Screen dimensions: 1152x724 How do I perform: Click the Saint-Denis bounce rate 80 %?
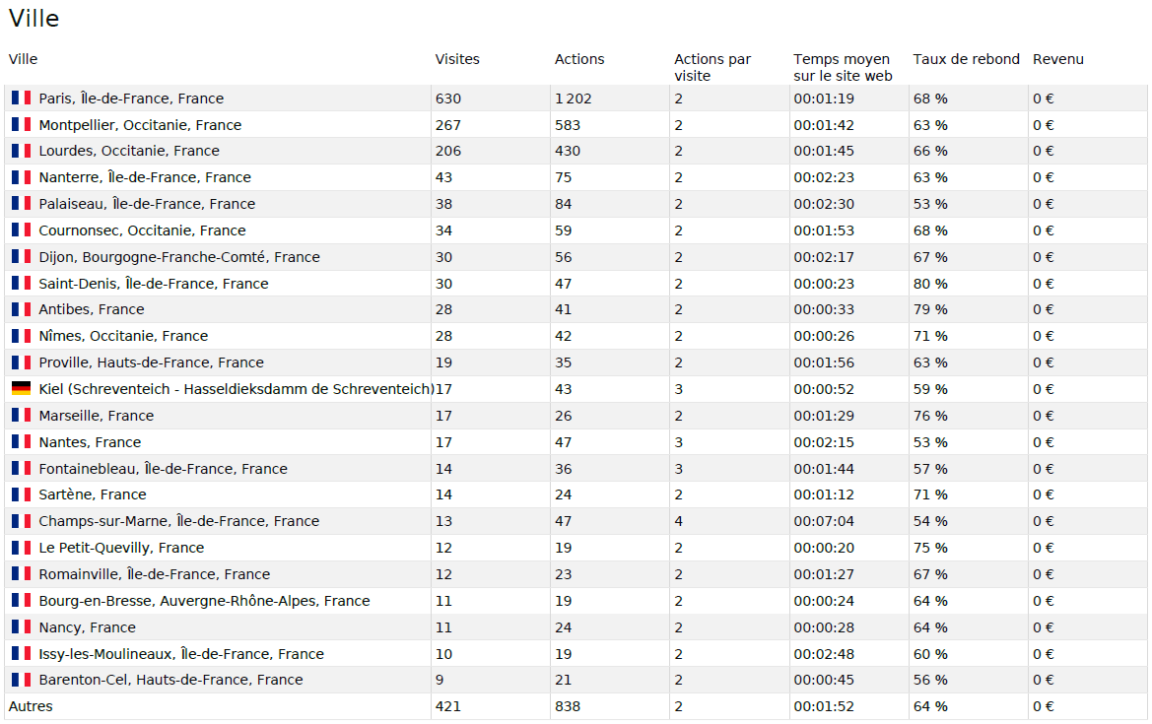tap(930, 284)
